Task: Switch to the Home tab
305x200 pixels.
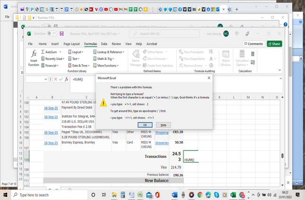Action: [43, 44]
